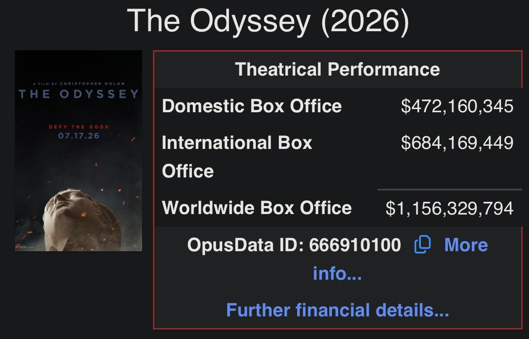Image resolution: width=529 pixels, height=339 pixels.
Task: Click the Domestic Box Office label
Action: (252, 106)
